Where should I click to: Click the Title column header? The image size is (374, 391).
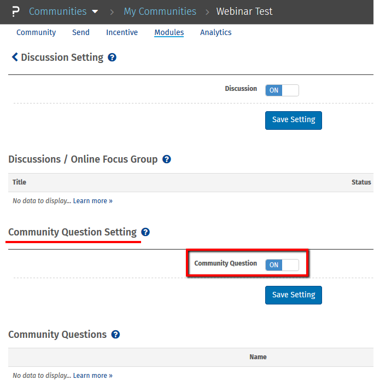pyautogui.click(x=20, y=182)
